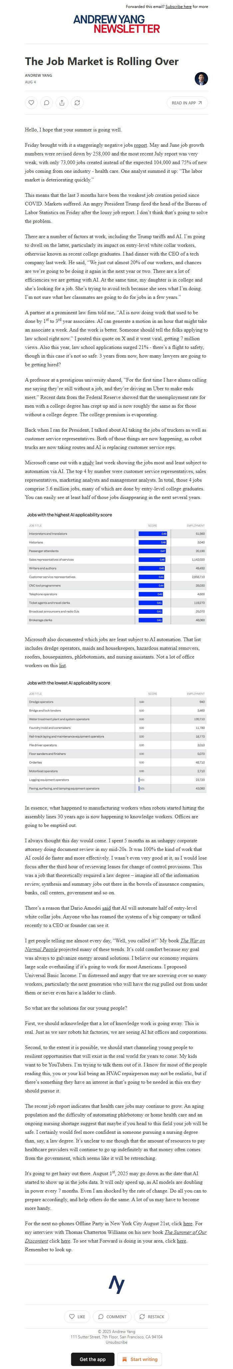The image size is (233, 1369).
Task: Click the restack arrows icon near title
Action: [x=78, y=102]
